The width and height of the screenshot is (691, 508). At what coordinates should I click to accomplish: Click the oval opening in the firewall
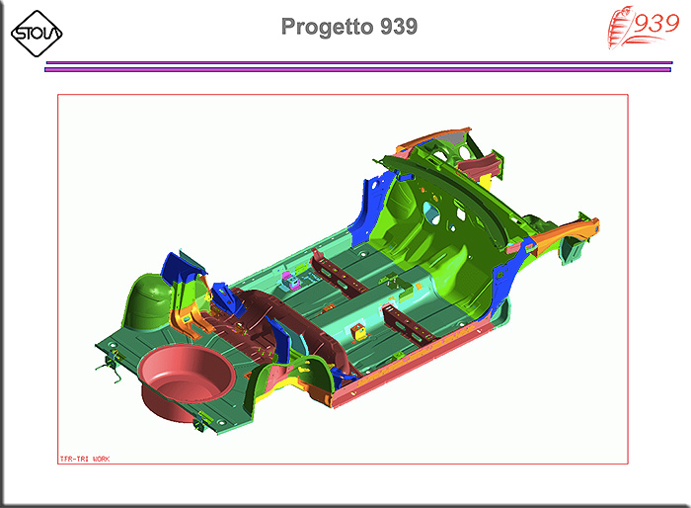[430, 212]
